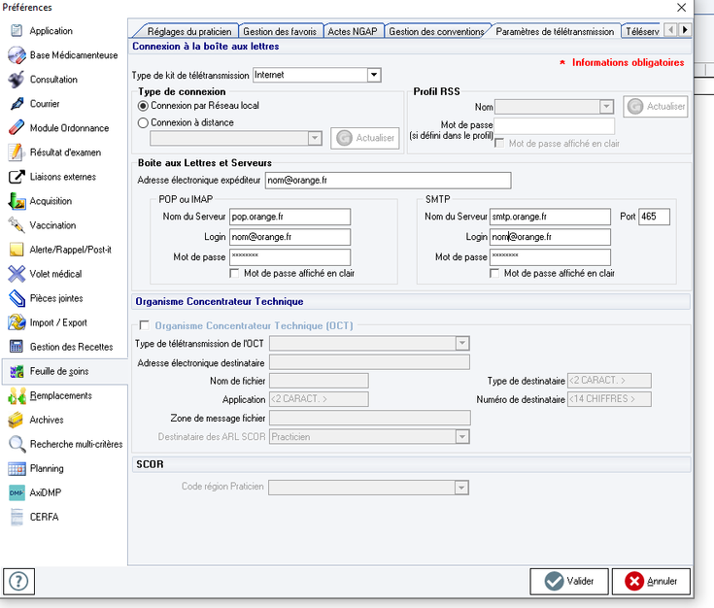Open the Pièces jointes paperclip icon
This screenshot has height=608, width=714.
pos(17,298)
